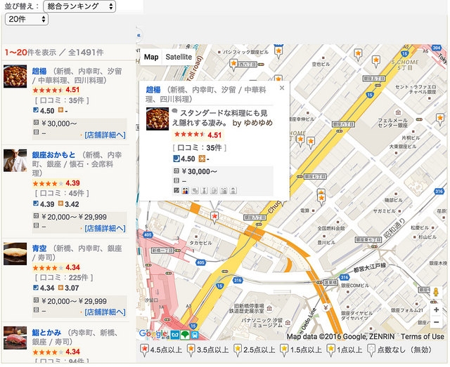The width and height of the screenshot is (450, 367).
Task: Click 青空 sushi thumbnail
Action: pos(15,254)
